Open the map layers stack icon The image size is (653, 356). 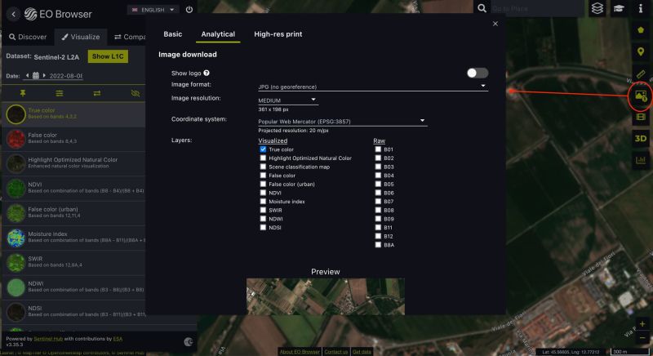point(597,8)
